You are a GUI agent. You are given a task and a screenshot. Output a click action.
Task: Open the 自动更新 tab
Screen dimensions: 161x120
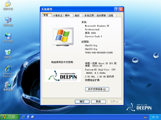point(101,15)
